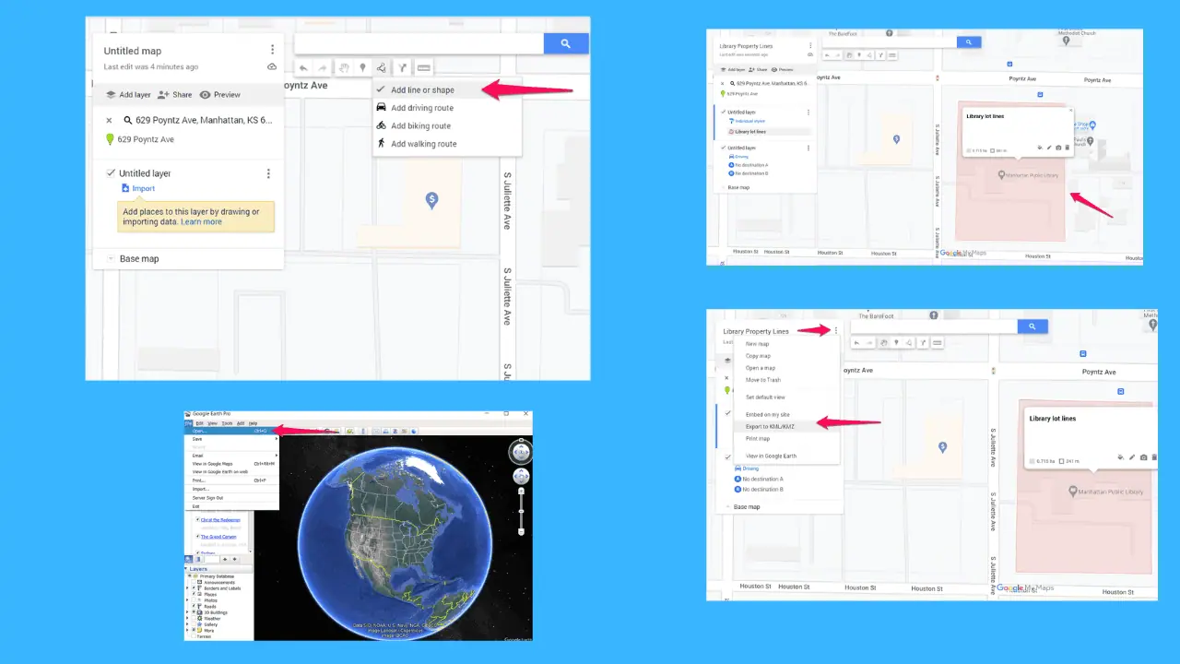1180x664 pixels.
Task: Click Share button in Untitled map panel
Action: (174, 94)
